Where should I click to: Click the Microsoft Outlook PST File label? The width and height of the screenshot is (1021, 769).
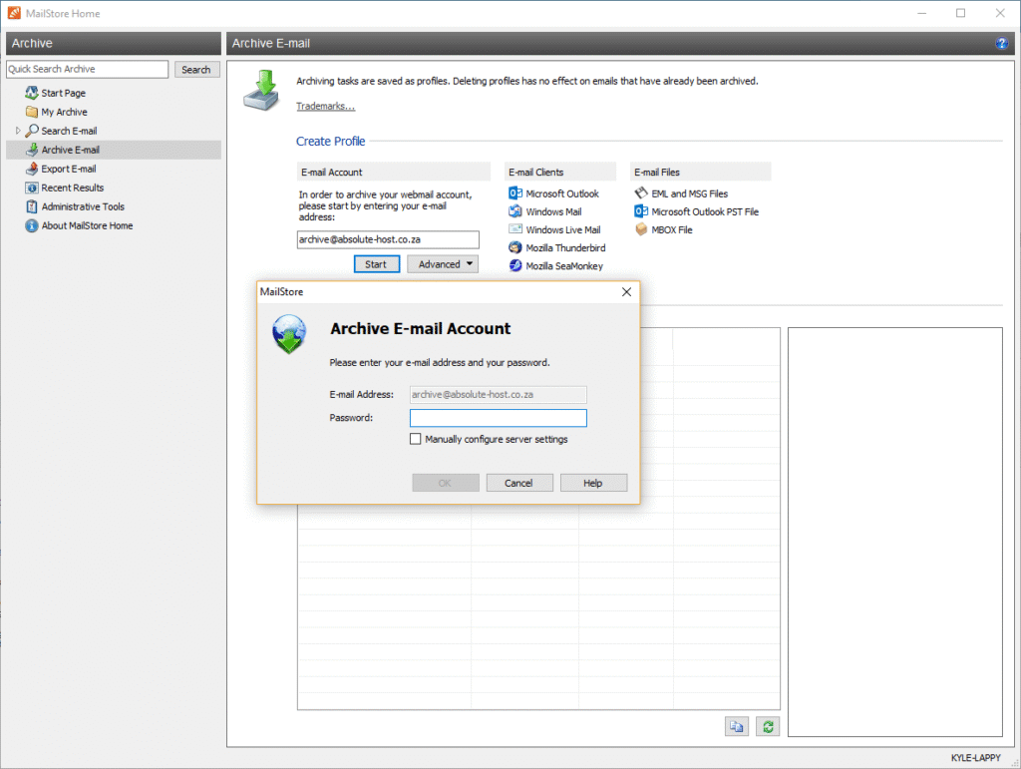(705, 211)
